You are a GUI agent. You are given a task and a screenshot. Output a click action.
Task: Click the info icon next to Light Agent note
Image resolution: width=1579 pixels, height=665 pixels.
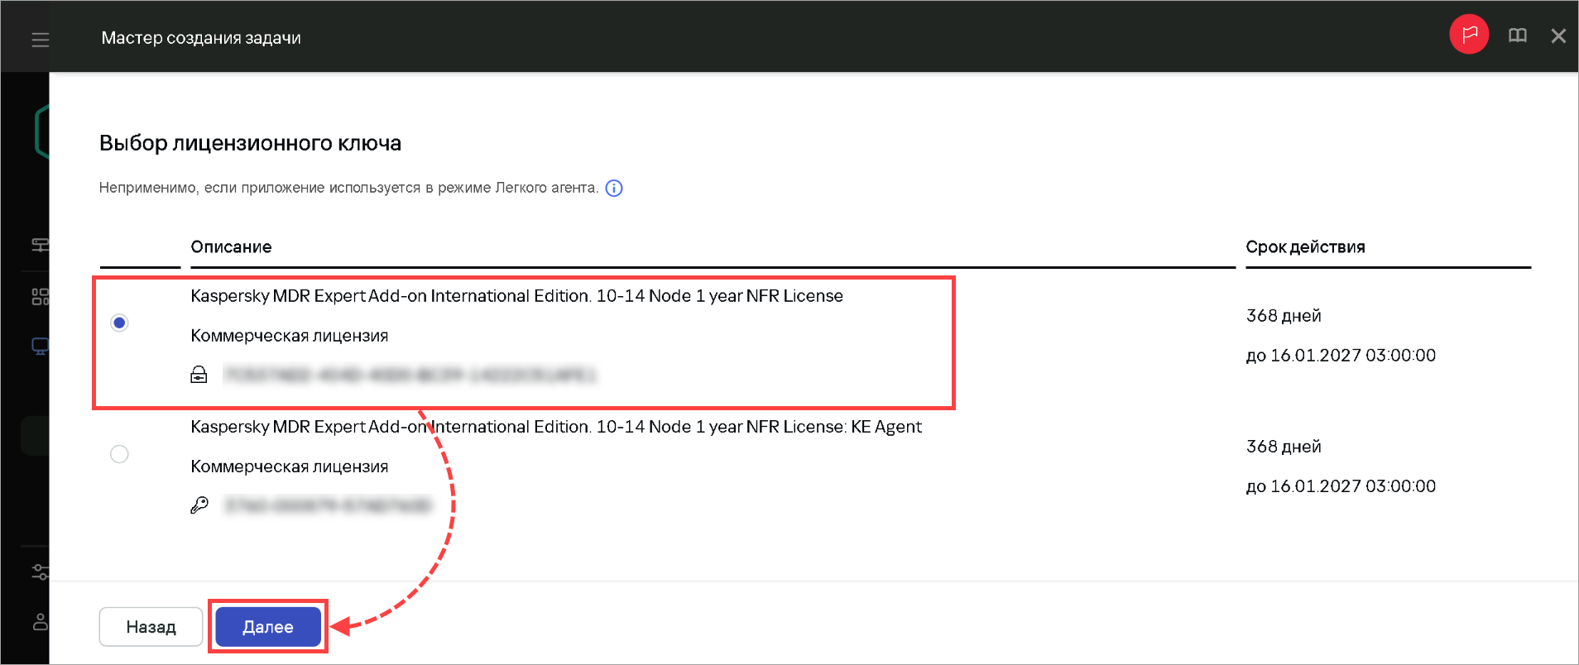point(614,188)
